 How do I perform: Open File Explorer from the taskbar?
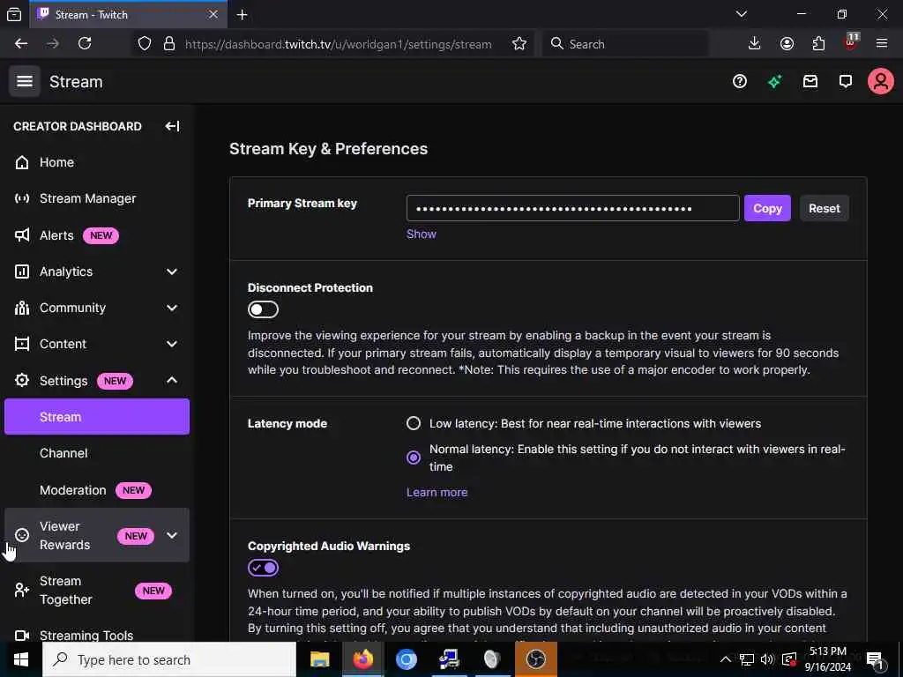click(319, 659)
